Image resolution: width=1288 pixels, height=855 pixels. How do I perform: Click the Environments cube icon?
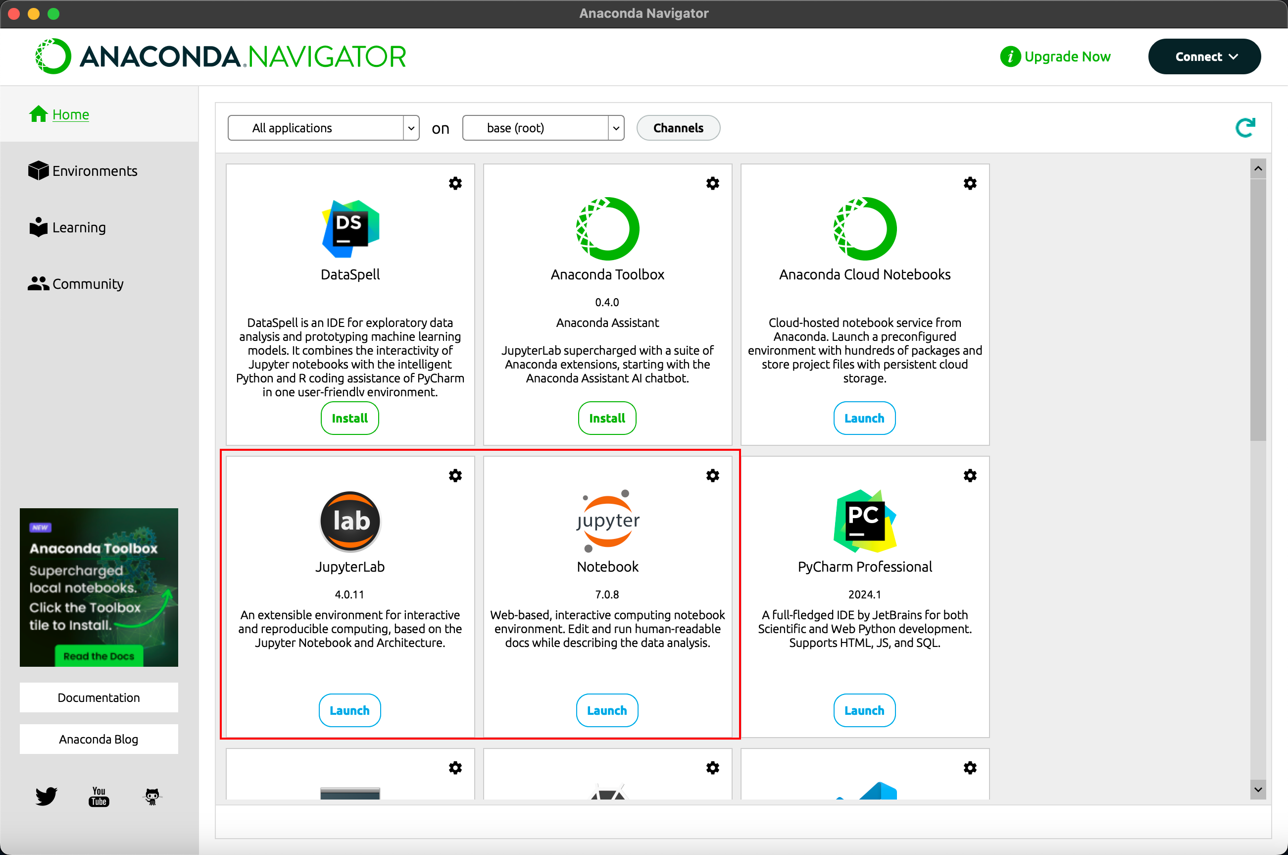(38, 171)
